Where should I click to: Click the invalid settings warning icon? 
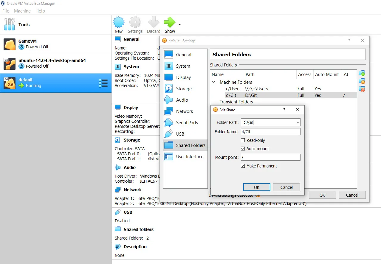[258, 195]
